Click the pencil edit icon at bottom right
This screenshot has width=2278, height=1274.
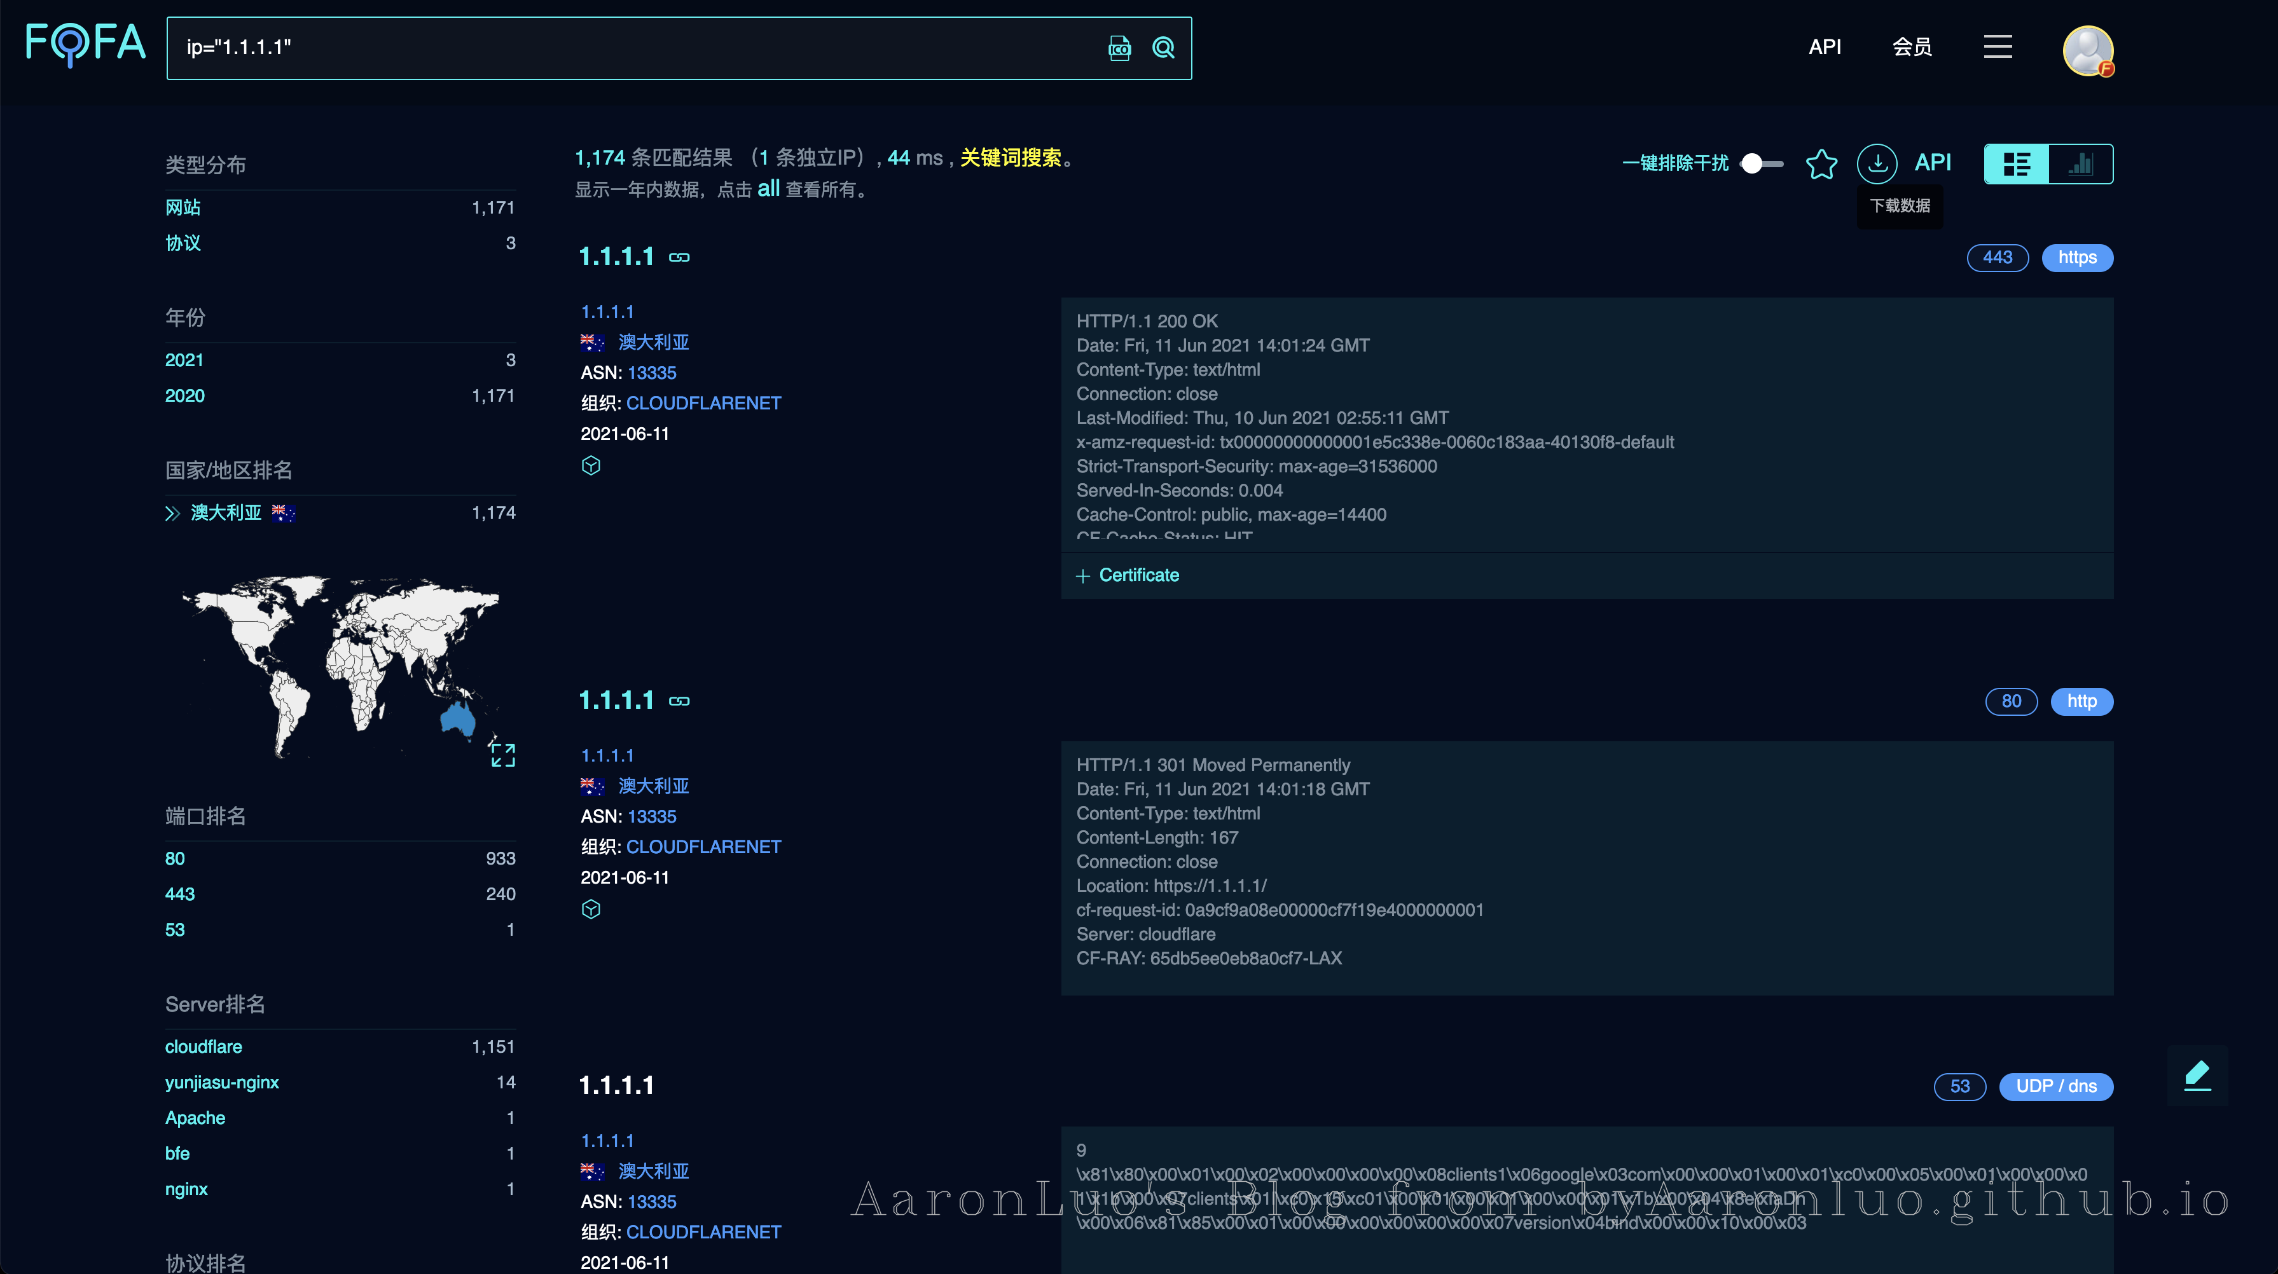pyautogui.click(x=2199, y=1075)
